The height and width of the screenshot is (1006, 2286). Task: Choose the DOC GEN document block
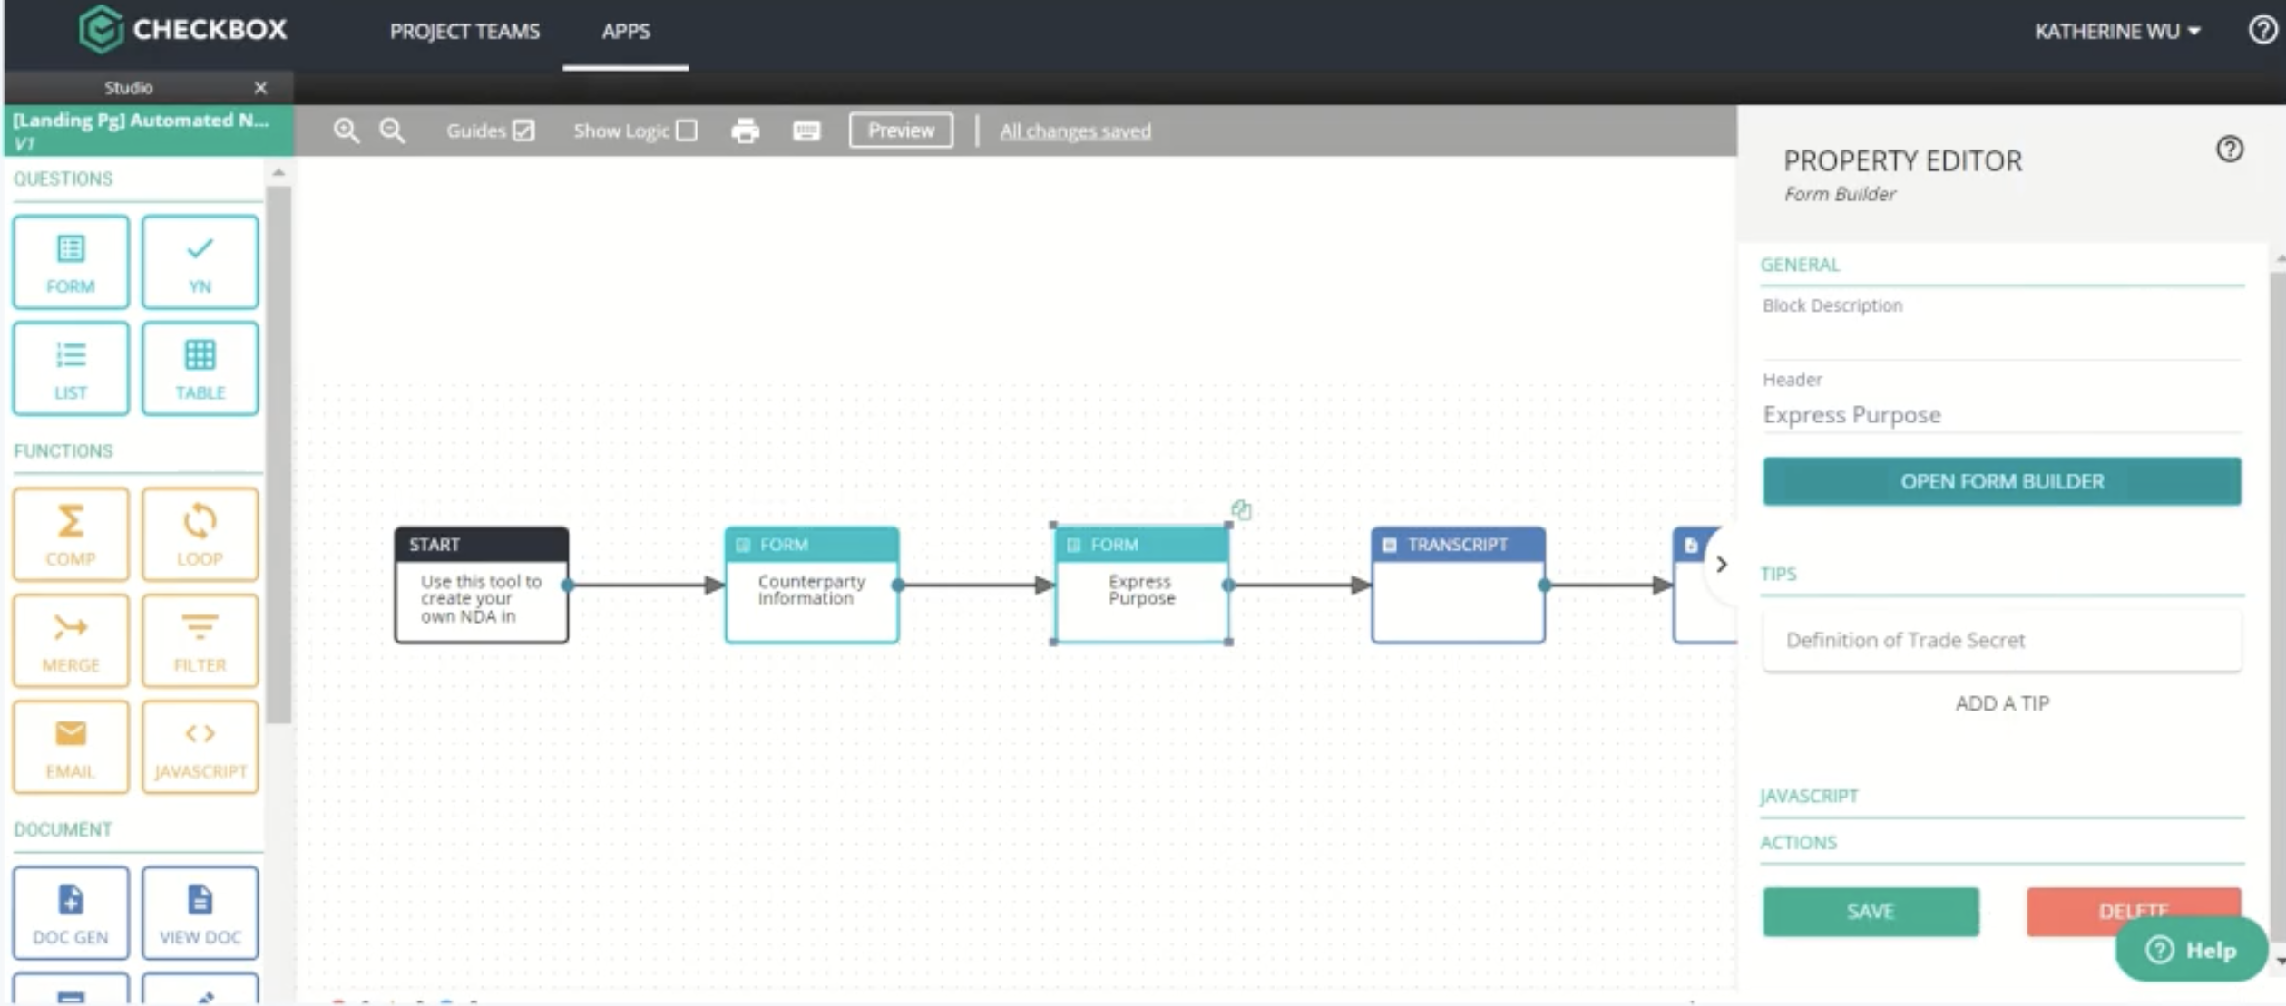[x=71, y=913]
